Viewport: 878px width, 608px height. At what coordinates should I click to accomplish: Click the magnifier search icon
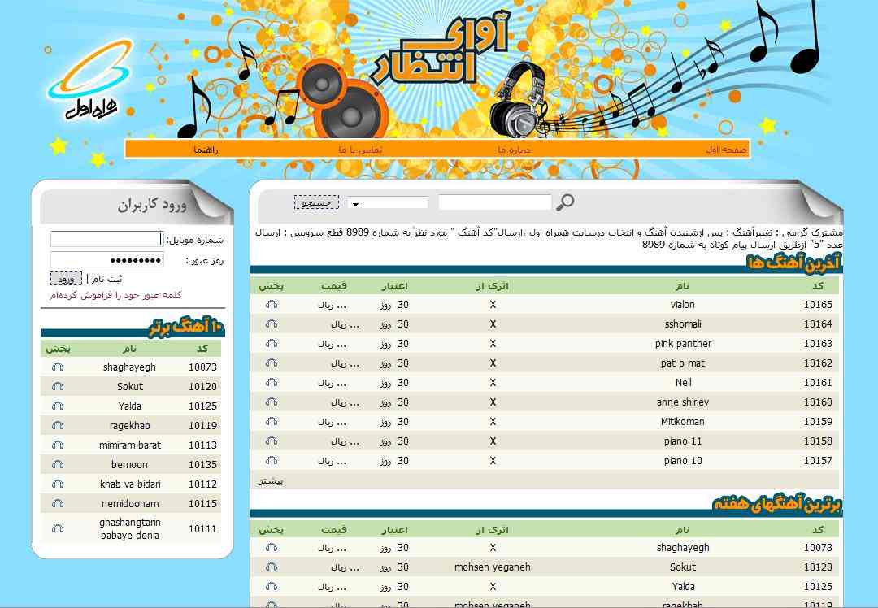click(x=564, y=202)
